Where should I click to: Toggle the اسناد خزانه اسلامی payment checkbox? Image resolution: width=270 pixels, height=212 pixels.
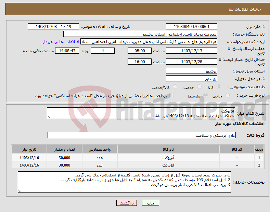pos(171,95)
